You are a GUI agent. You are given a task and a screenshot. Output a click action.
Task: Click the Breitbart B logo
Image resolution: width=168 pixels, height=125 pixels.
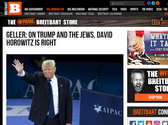coord(13,8)
